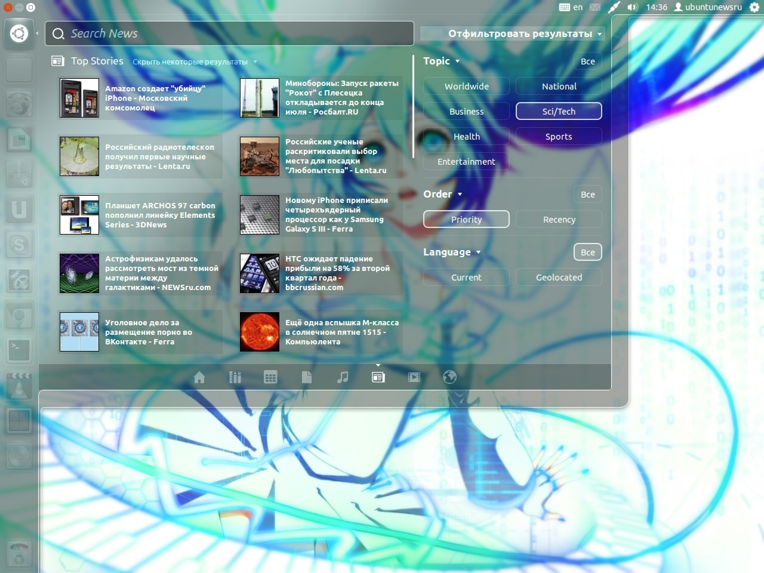Click the results scrollbar beside Top Stories

point(413,106)
